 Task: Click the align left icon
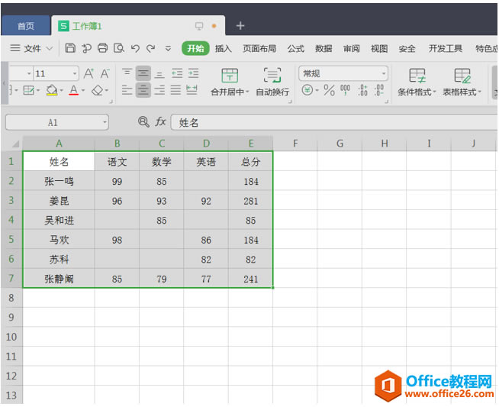point(127,90)
